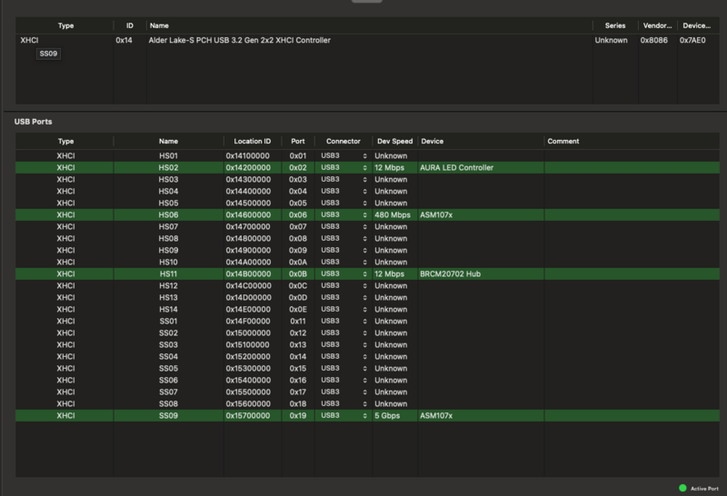Open the Connector dropdown for HS11
This screenshot has height=496, width=727.
344,274
